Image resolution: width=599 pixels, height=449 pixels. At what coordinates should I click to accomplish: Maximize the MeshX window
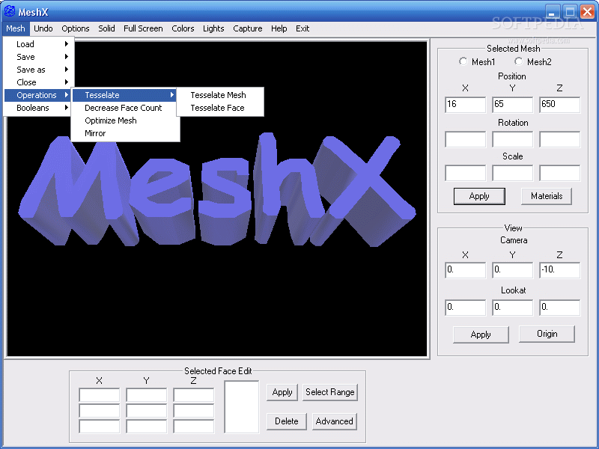coord(570,11)
